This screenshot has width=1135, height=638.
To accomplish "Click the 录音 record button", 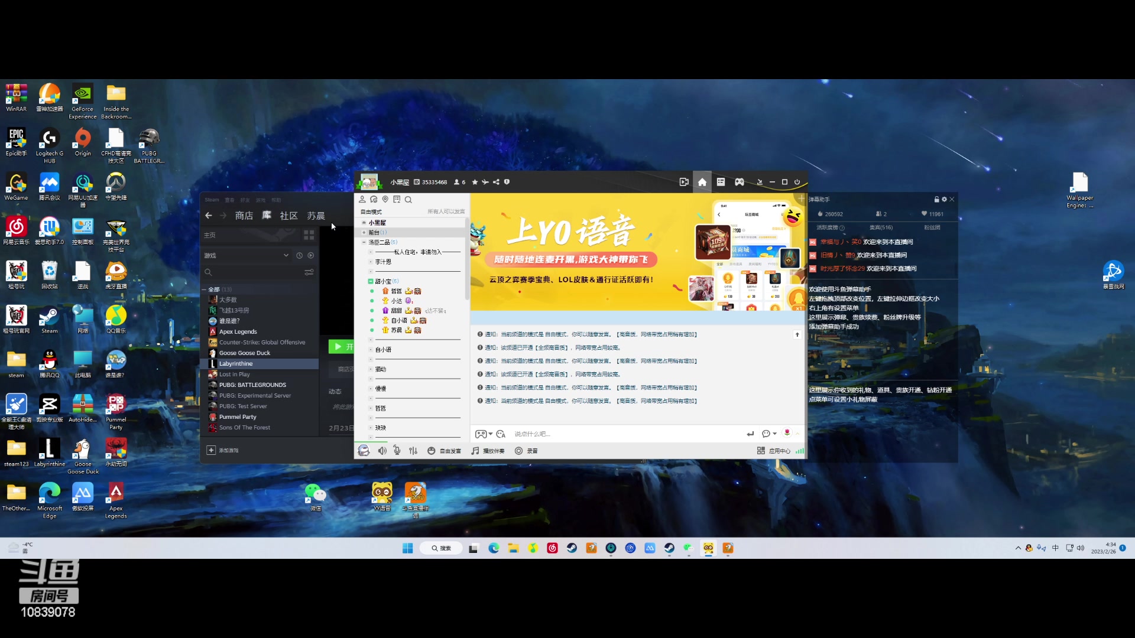I will (x=526, y=451).
